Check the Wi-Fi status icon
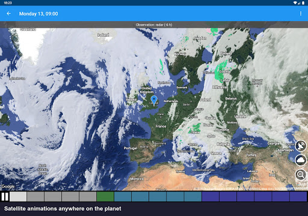308x216 pixels. [x=295, y=3]
